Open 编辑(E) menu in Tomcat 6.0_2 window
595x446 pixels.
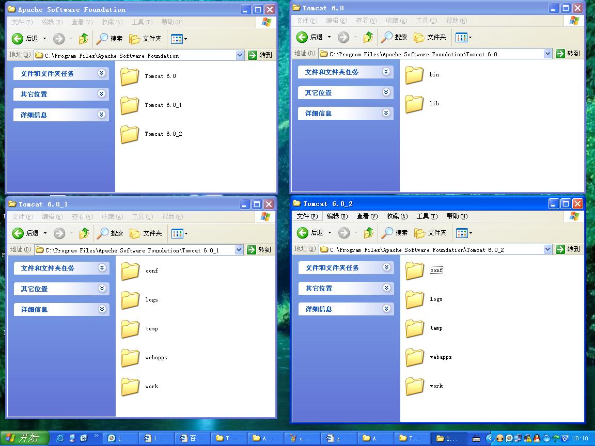tap(337, 216)
